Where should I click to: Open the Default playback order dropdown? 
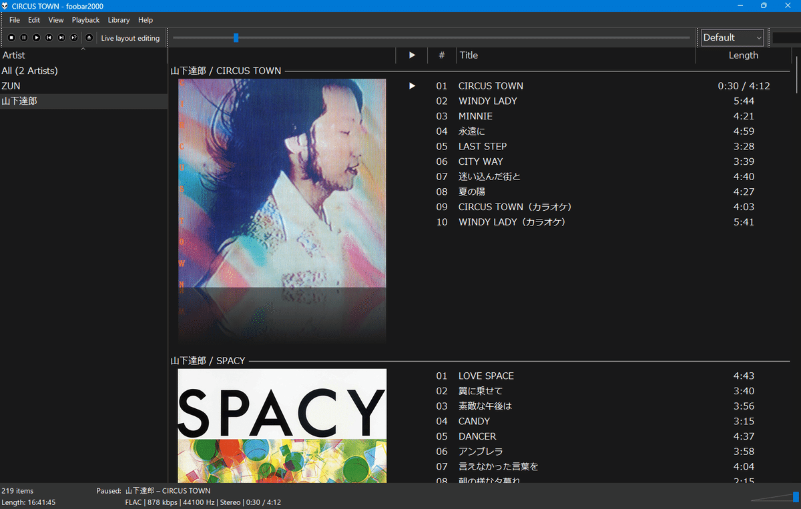[732, 37]
